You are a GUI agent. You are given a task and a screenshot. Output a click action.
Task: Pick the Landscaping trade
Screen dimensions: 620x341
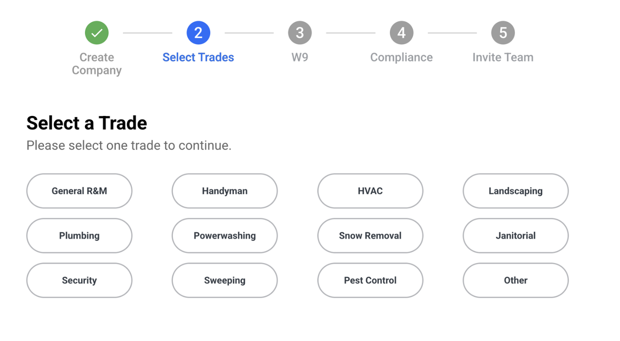tap(515, 191)
